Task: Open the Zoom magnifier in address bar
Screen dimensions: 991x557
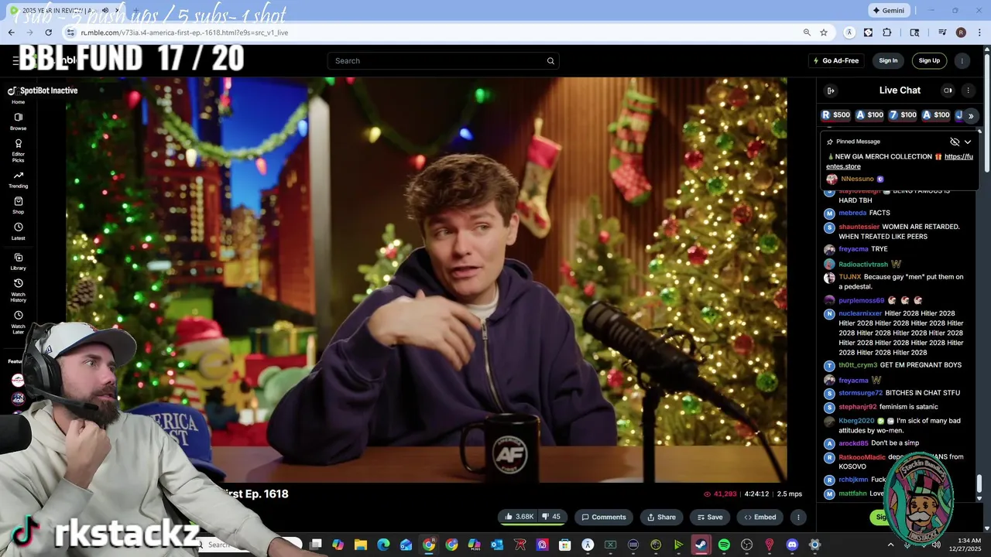Action: 807,32
